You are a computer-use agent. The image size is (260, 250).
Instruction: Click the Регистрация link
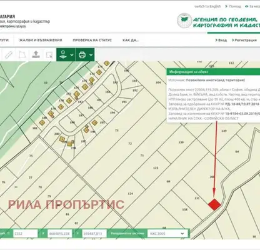tap(244, 40)
